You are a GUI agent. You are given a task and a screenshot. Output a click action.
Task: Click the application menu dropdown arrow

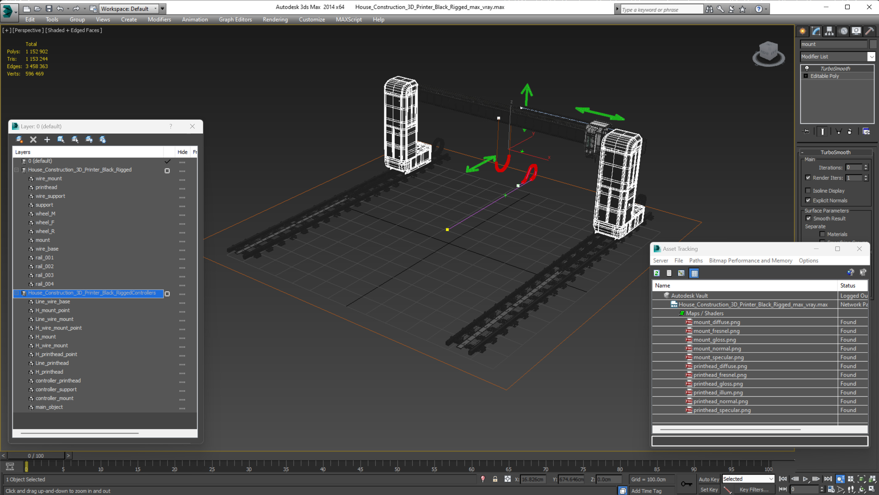16,12
